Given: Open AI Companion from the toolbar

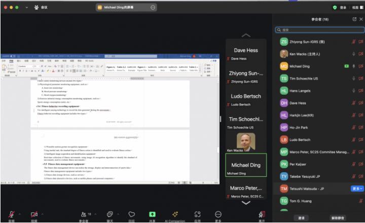Looking at the screenshot, I should pos(175,215).
